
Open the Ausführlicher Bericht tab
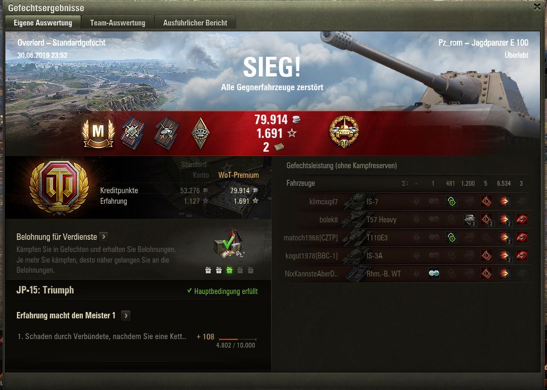tap(195, 23)
